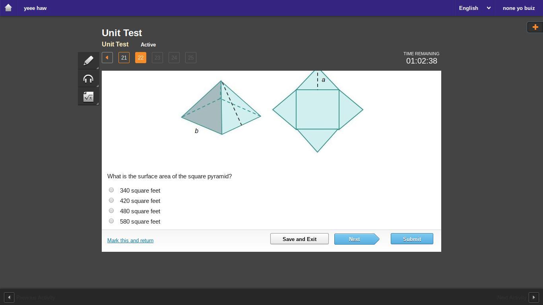Screen dimensions: 543x305
Task: Click Previous Activity arrow icon
Action: pos(9,297)
